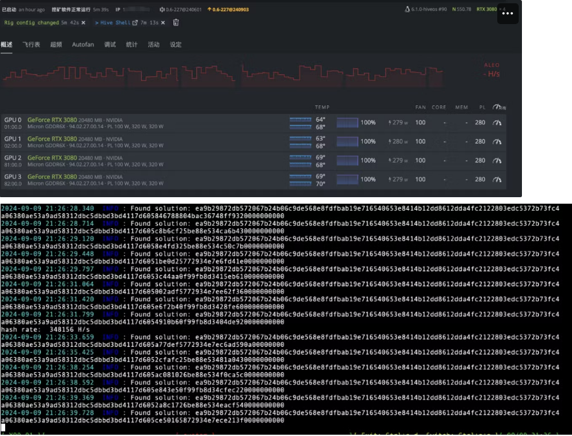
Task: Open the 飞行表 flight sheets tab
Action: tap(31, 45)
